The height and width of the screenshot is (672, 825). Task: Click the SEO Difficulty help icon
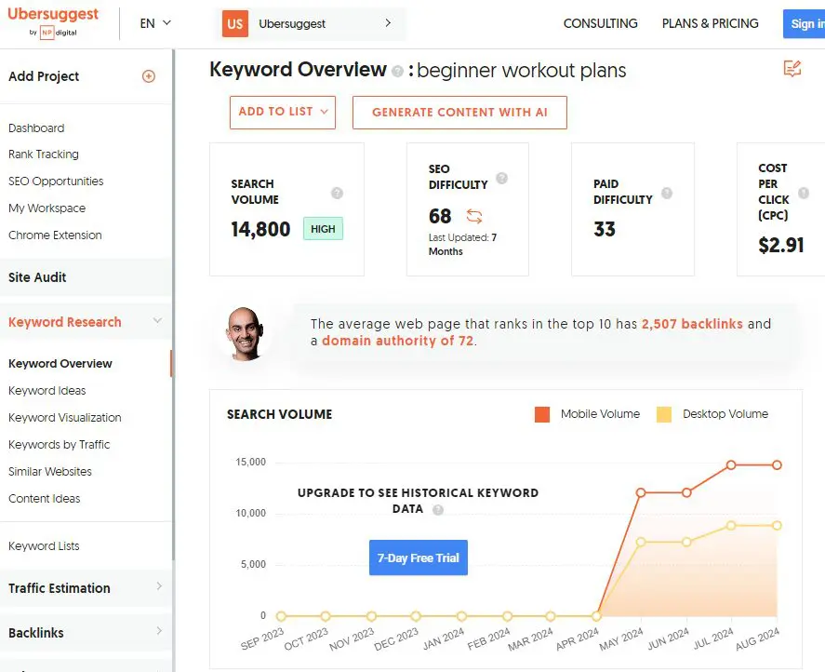(502, 178)
